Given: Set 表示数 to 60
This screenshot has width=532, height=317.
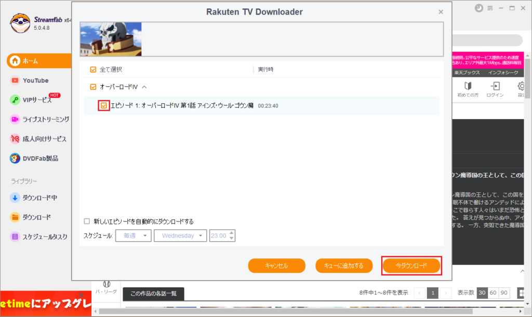Looking at the screenshot, I should pyautogui.click(x=493, y=293).
